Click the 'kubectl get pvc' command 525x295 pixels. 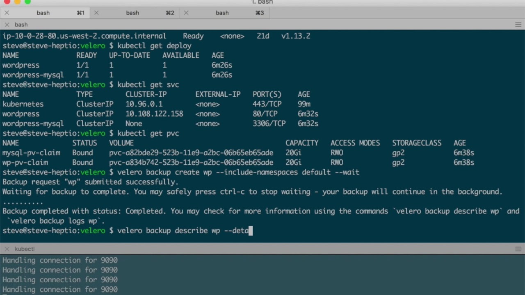click(x=148, y=134)
